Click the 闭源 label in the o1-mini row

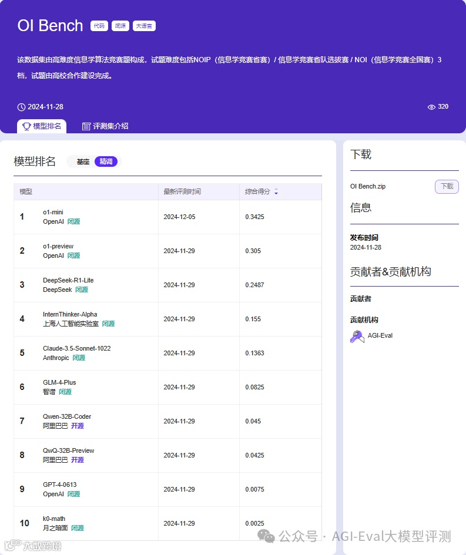[x=73, y=221]
